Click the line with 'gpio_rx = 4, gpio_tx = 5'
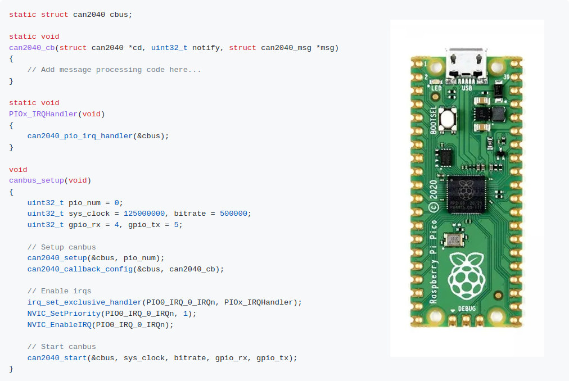This screenshot has height=381, width=569. (x=105, y=225)
